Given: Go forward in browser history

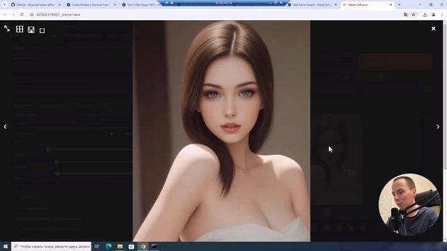Looking at the screenshot, I should [13, 15].
